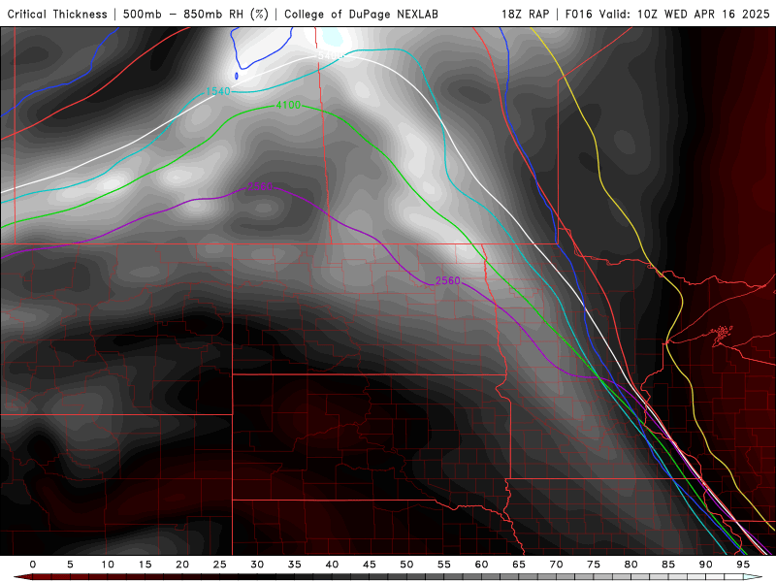Select the '500mb – 850mb RH (%)' header text
Viewport: 776px width, 582px height.
pos(196,14)
